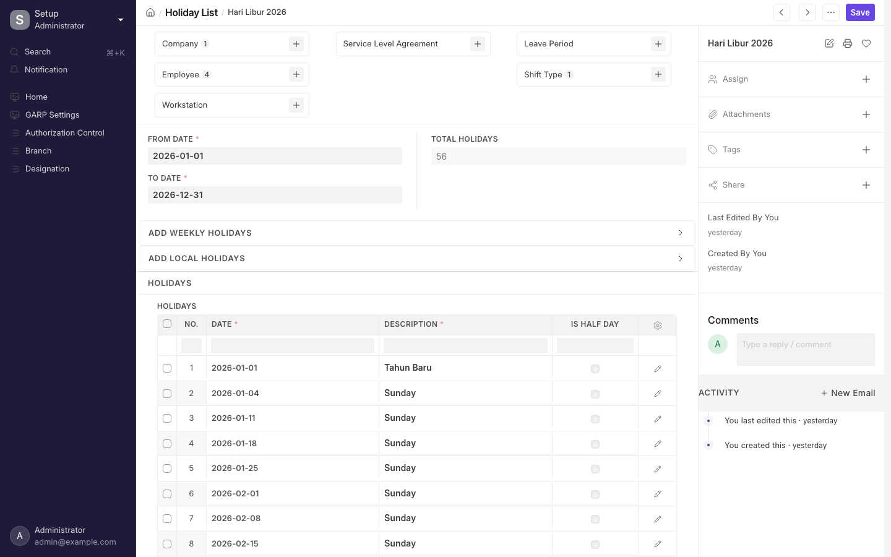Screen dimensions: 891x557
Task: Check row 1 dated 2026-01-01
Action: (167, 368)
